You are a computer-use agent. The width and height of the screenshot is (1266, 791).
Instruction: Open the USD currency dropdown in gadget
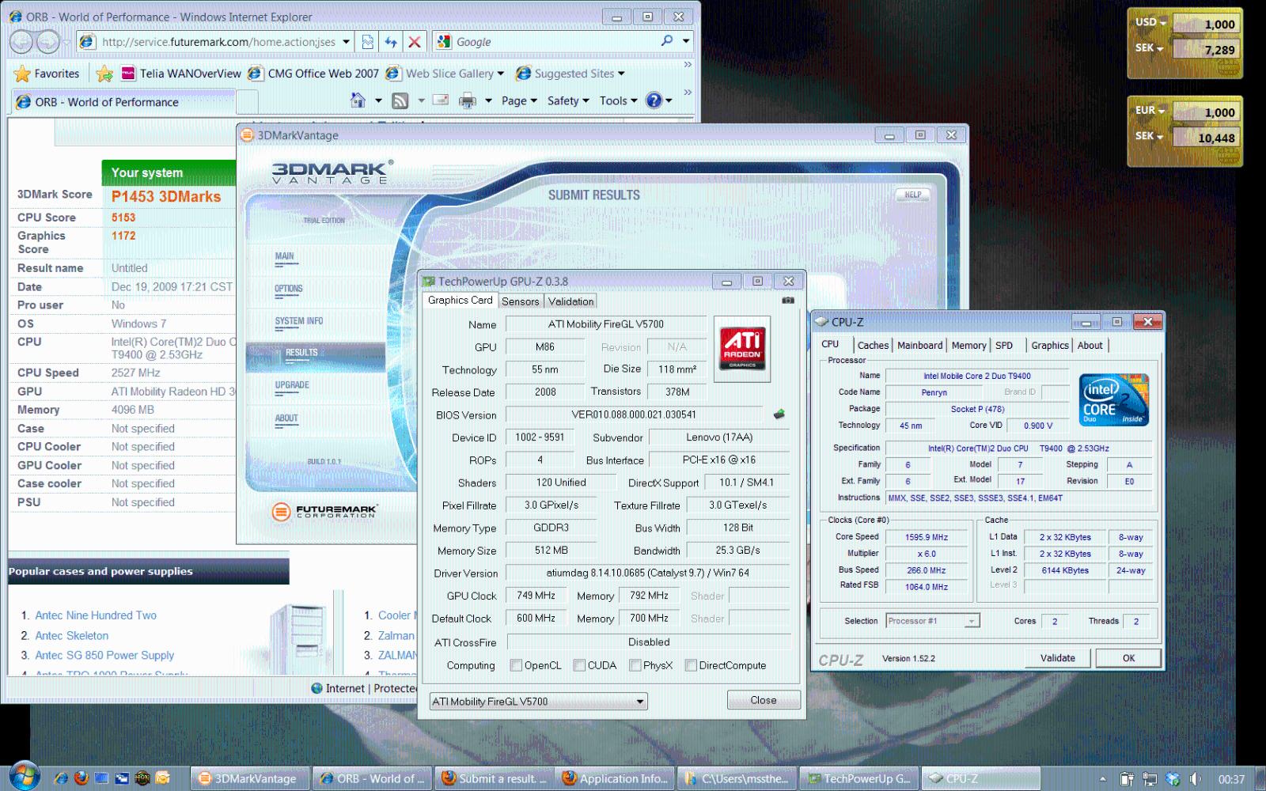1150,22
